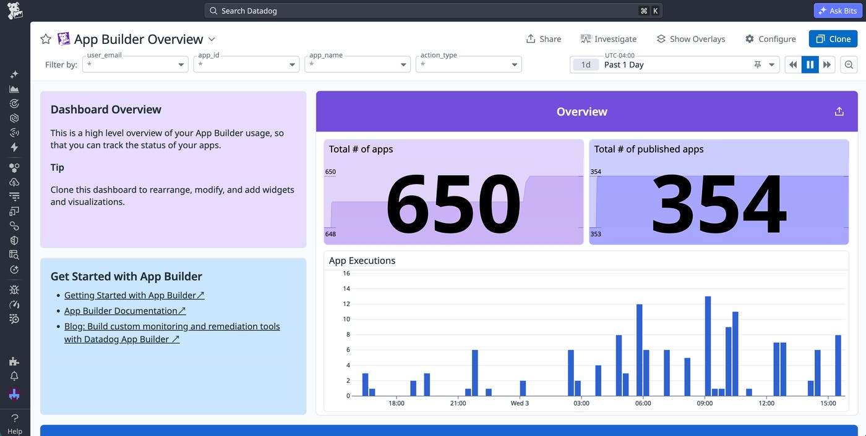Click the list magnifier logs icon
866x436 pixels.
14,319
